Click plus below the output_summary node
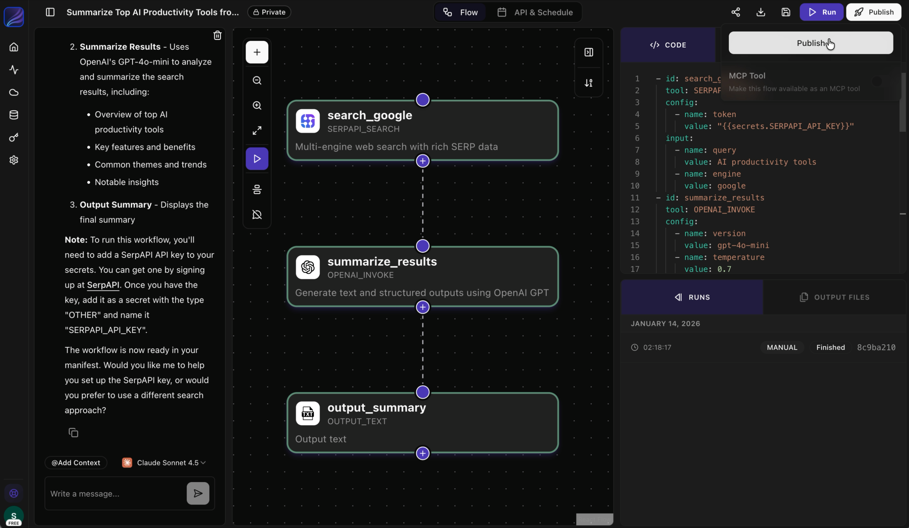 pos(422,453)
